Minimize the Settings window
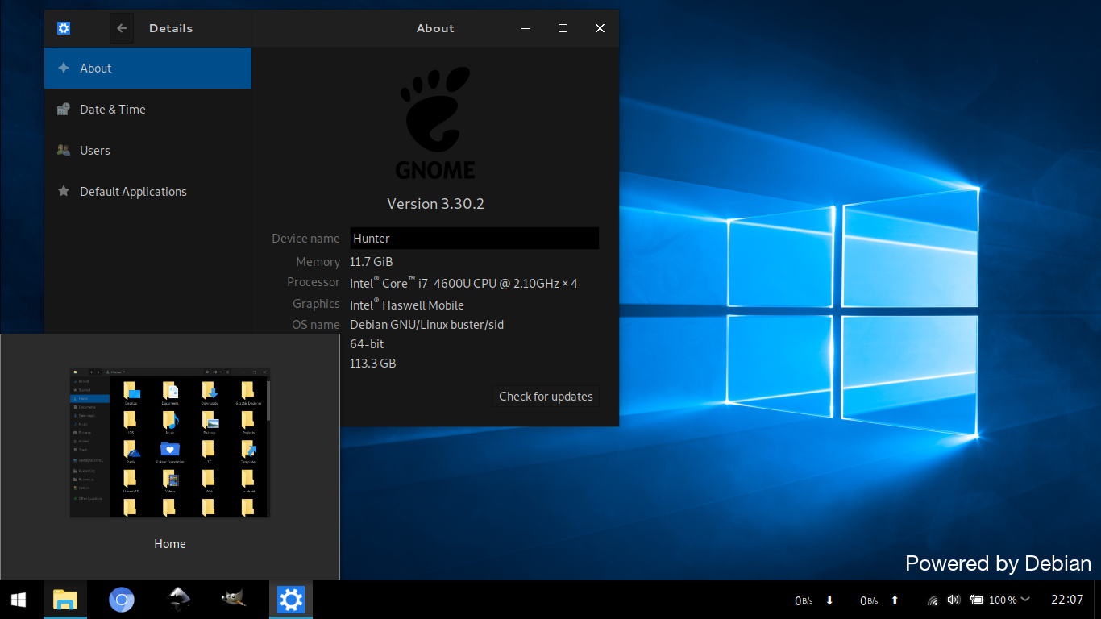The width and height of the screenshot is (1101, 619). tap(526, 28)
